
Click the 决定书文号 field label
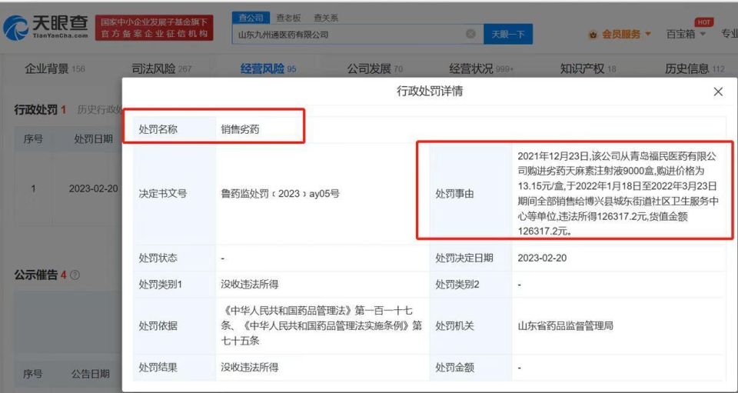coord(162,194)
